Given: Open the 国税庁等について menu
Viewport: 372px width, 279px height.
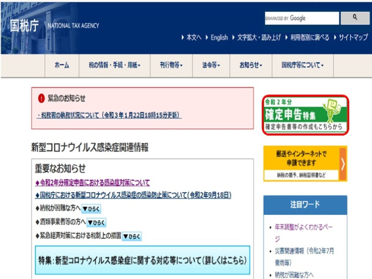Looking at the screenshot, I should 303,65.
